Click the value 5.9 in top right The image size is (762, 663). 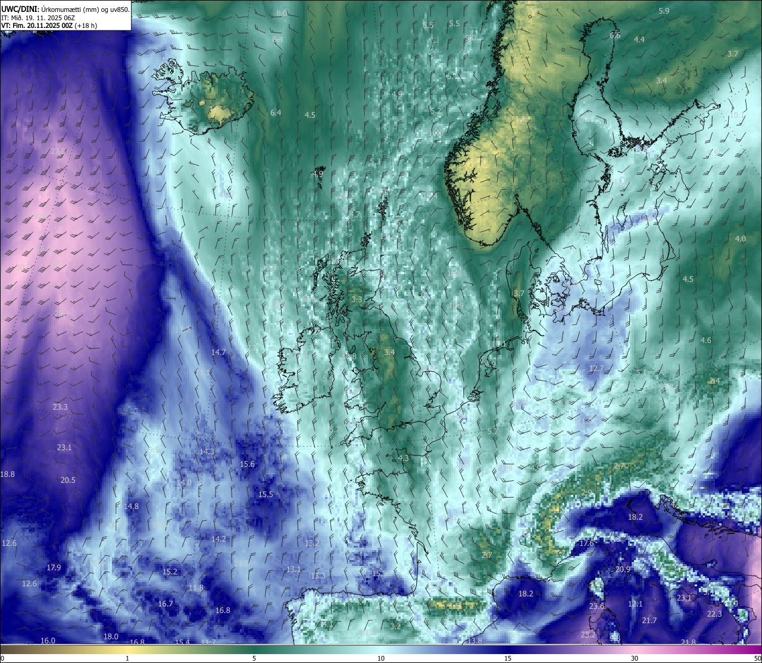click(x=664, y=11)
